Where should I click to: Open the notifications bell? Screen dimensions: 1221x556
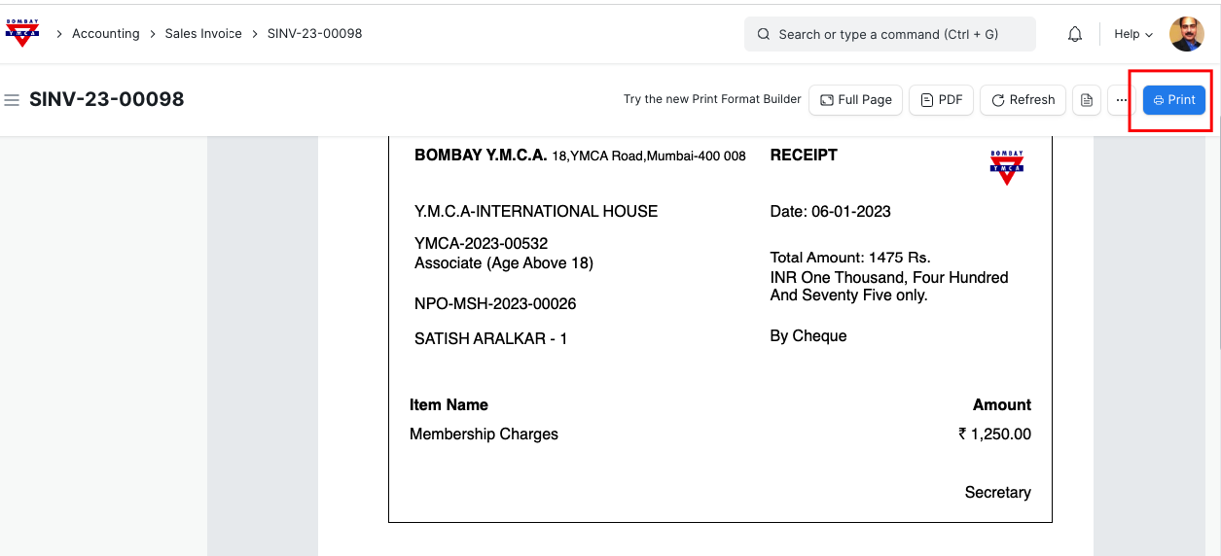click(1074, 34)
